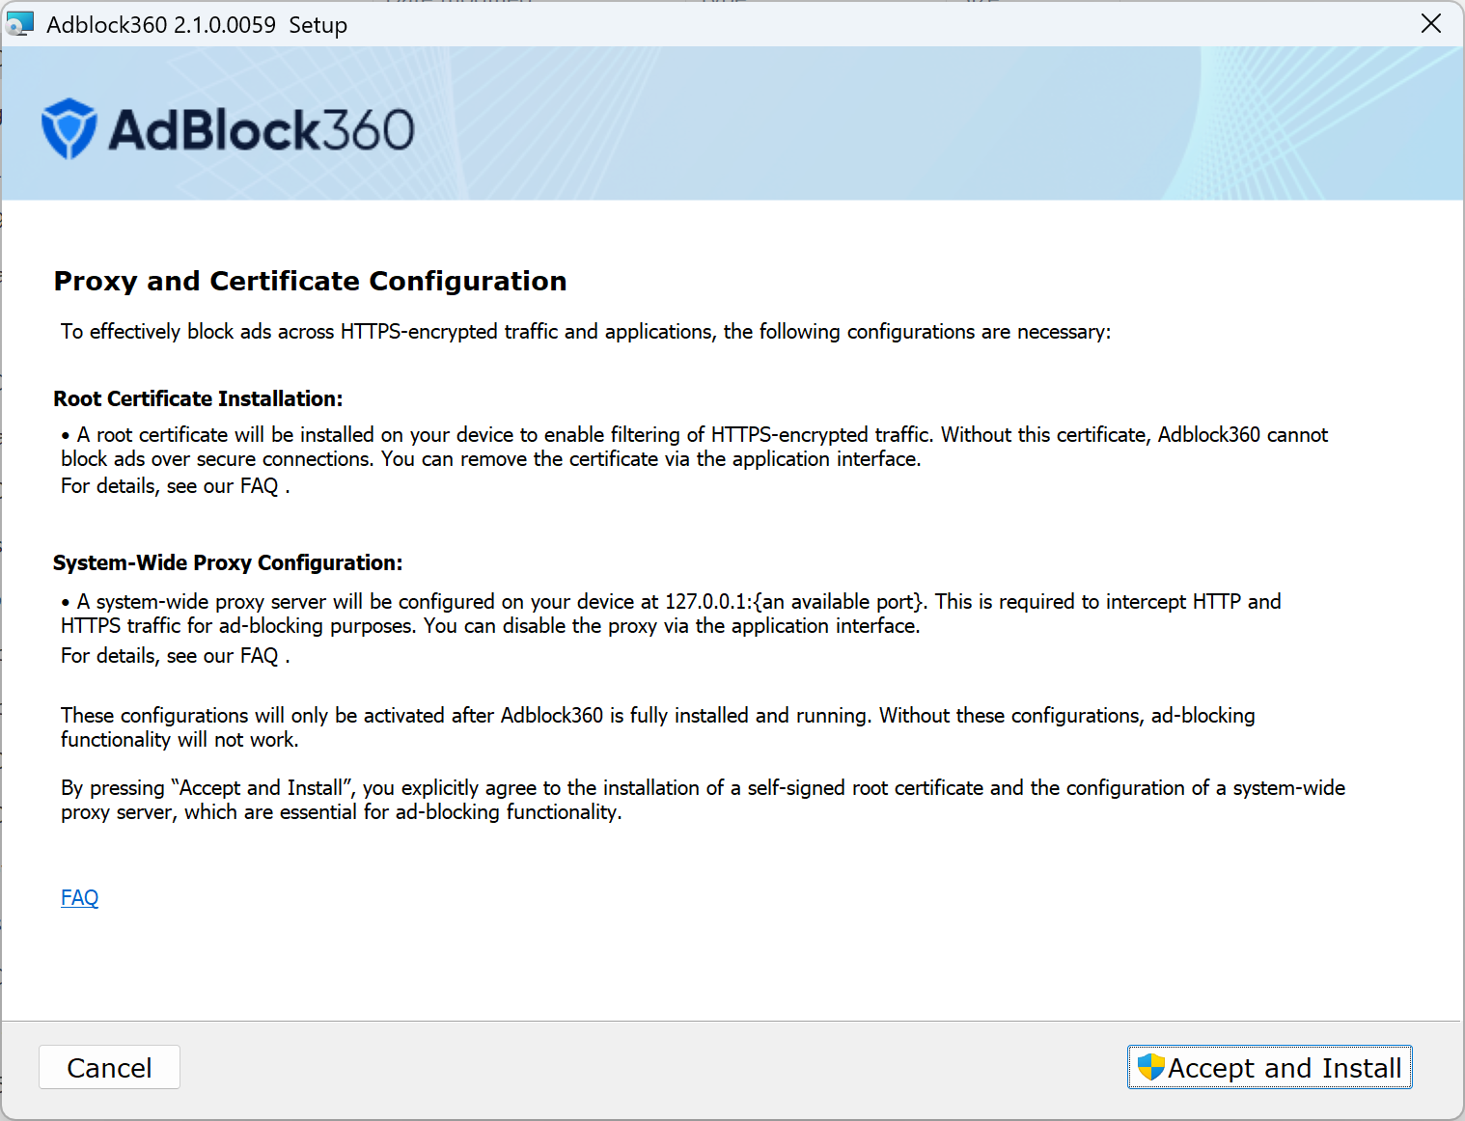Click the Adblock360 2.1.0.0059 Setup title

point(197,24)
